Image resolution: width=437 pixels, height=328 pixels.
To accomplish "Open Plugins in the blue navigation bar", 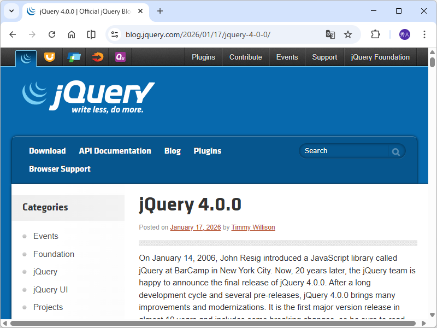I will click(208, 151).
